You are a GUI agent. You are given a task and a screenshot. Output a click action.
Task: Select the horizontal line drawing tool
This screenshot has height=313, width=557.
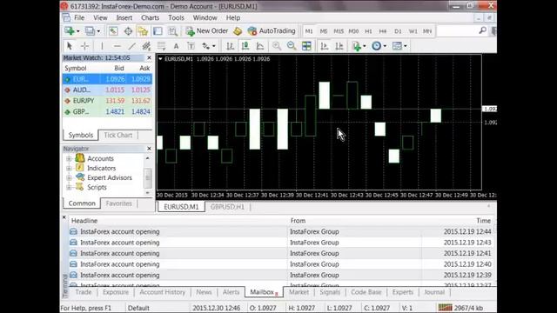[x=117, y=46]
